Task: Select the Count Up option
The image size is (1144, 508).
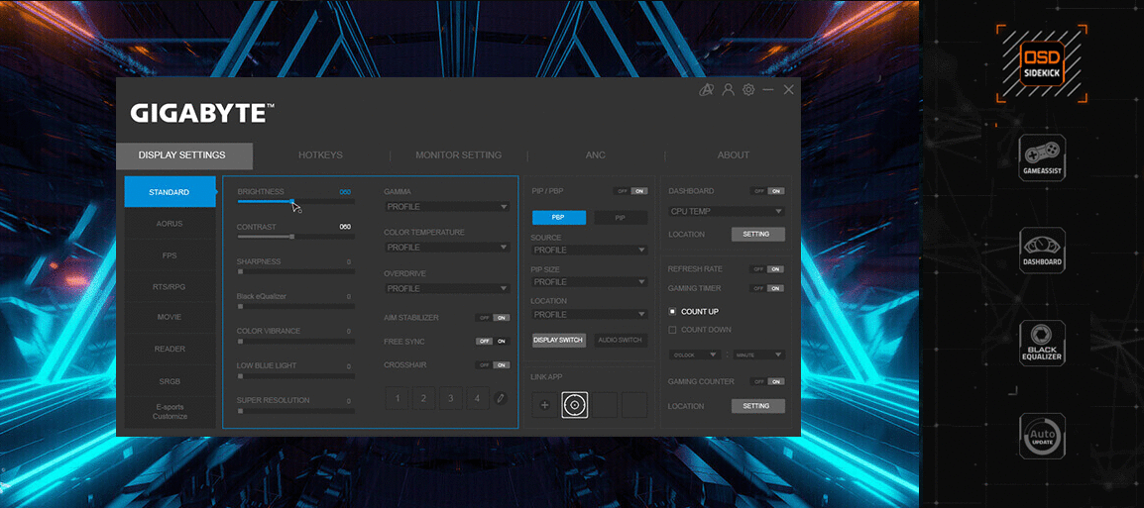Action: coord(694,311)
